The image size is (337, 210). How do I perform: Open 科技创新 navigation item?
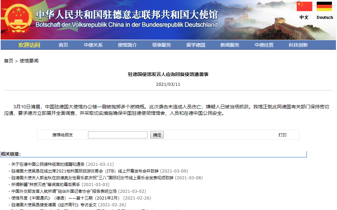(298, 45)
